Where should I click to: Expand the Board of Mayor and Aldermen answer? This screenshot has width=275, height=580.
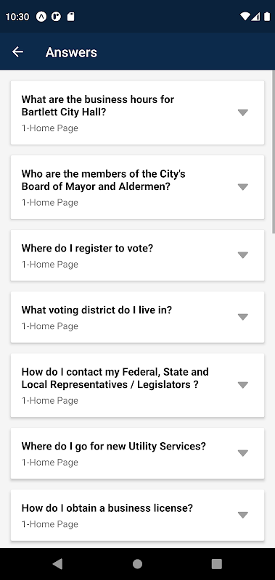243,187
